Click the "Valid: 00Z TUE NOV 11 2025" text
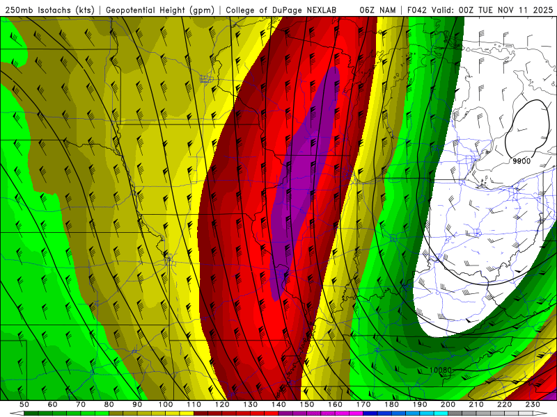 [492, 10]
